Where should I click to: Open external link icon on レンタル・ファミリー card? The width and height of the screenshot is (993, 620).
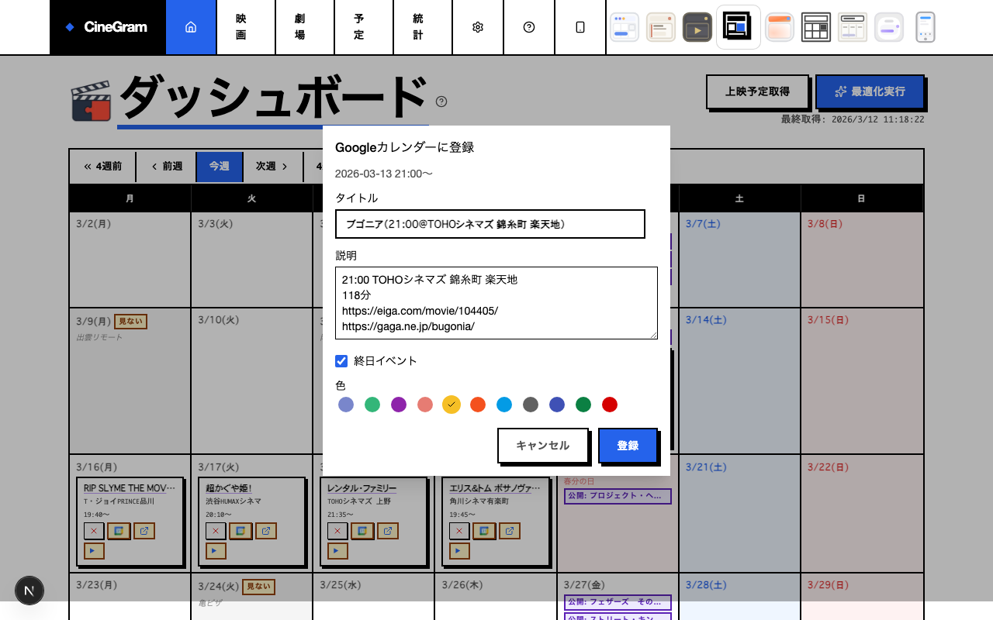(387, 531)
